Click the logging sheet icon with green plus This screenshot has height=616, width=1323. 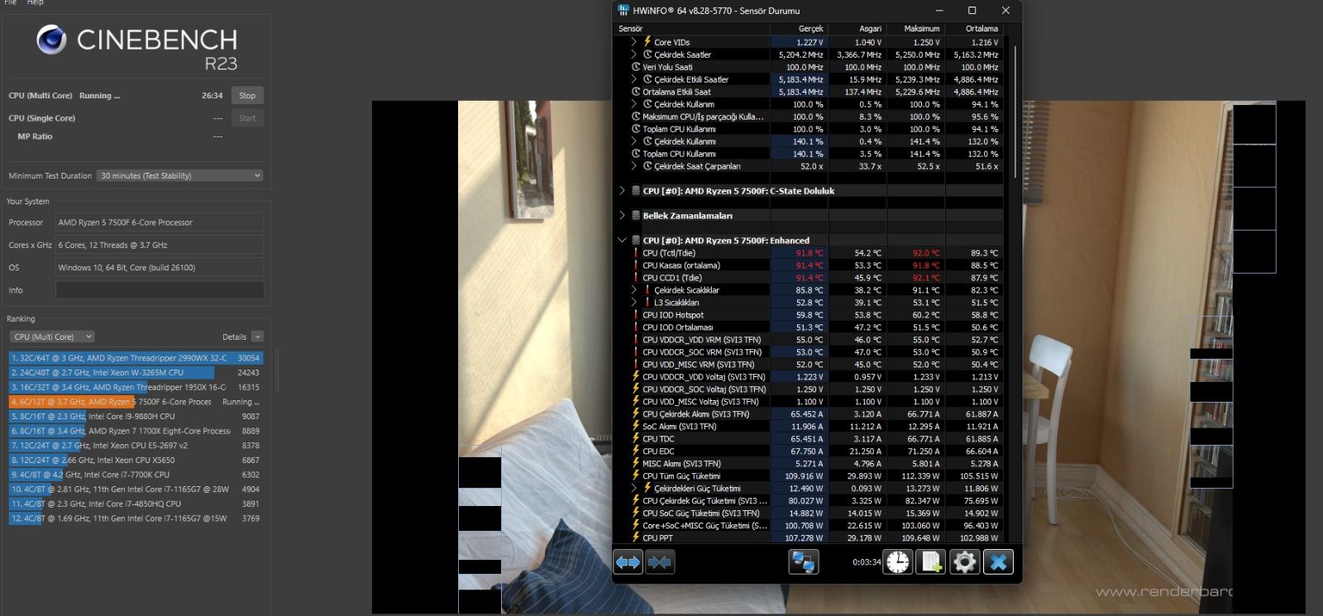point(932,562)
